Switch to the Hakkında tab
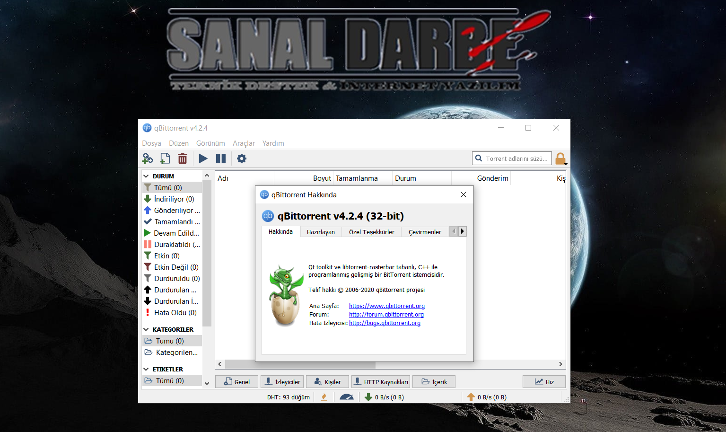Viewport: 726px width, 432px height. click(281, 231)
